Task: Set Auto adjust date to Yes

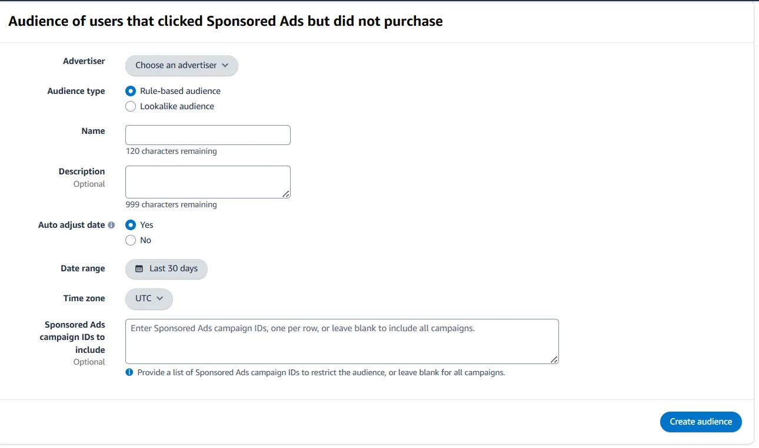Action: tap(131, 225)
